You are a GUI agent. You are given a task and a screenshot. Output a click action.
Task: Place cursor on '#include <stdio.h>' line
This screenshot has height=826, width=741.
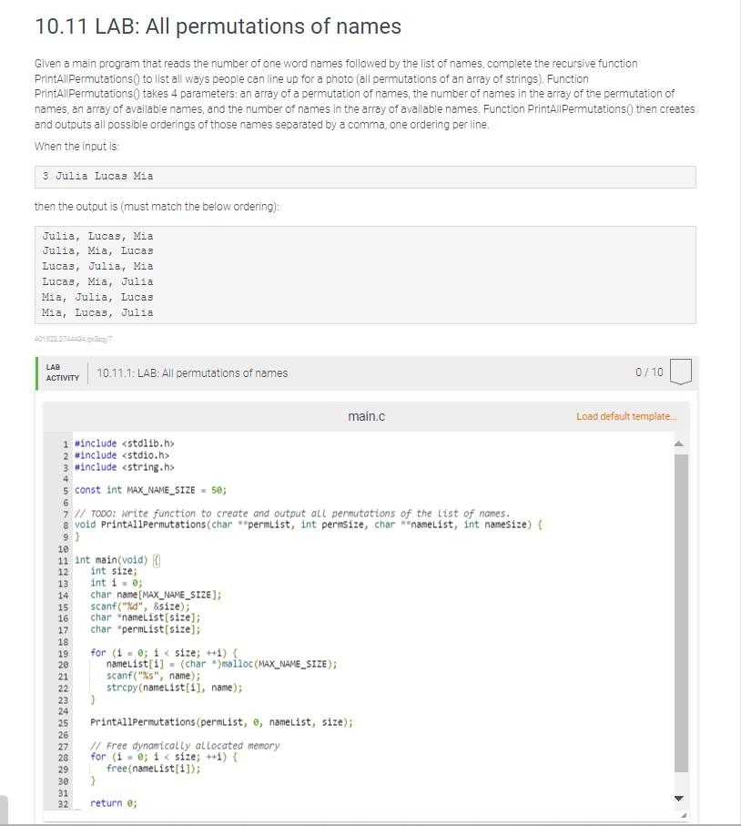(122, 455)
